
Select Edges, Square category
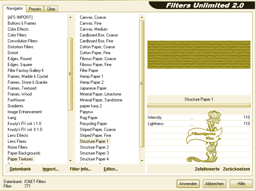pyautogui.click(x=20, y=65)
